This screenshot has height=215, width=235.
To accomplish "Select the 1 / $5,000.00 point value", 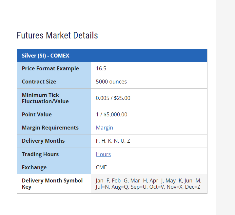I will pyautogui.click(x=111, y=114).
